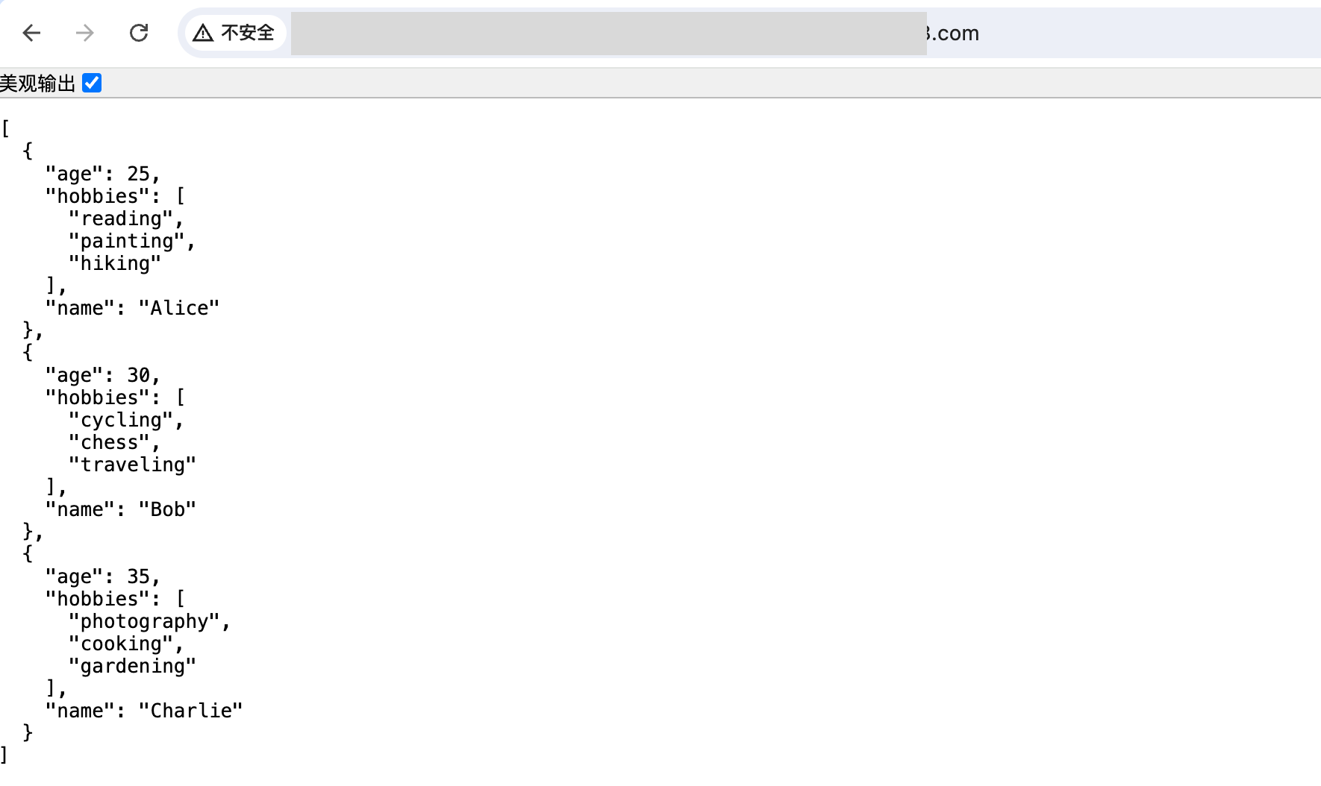The image size is (1321, 786).
Task: Click the 美观输出 label text
Action: (x=38, y=83)
